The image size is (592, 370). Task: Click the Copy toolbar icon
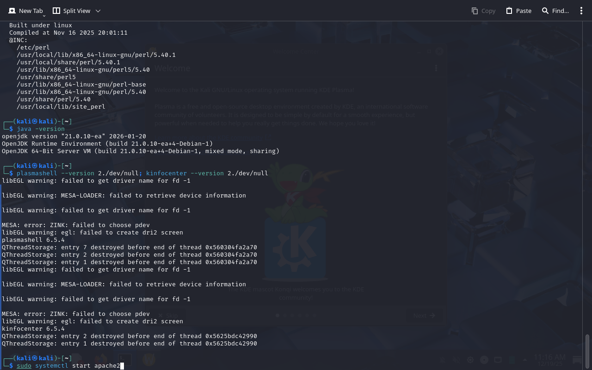[x=475, y=11]
